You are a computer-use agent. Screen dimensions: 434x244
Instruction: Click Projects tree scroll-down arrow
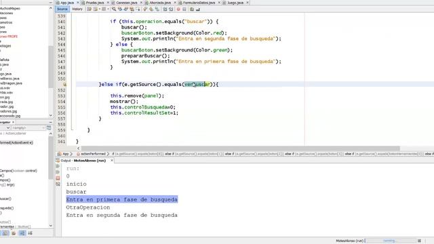pyautogui.click(x=51, y=115)
